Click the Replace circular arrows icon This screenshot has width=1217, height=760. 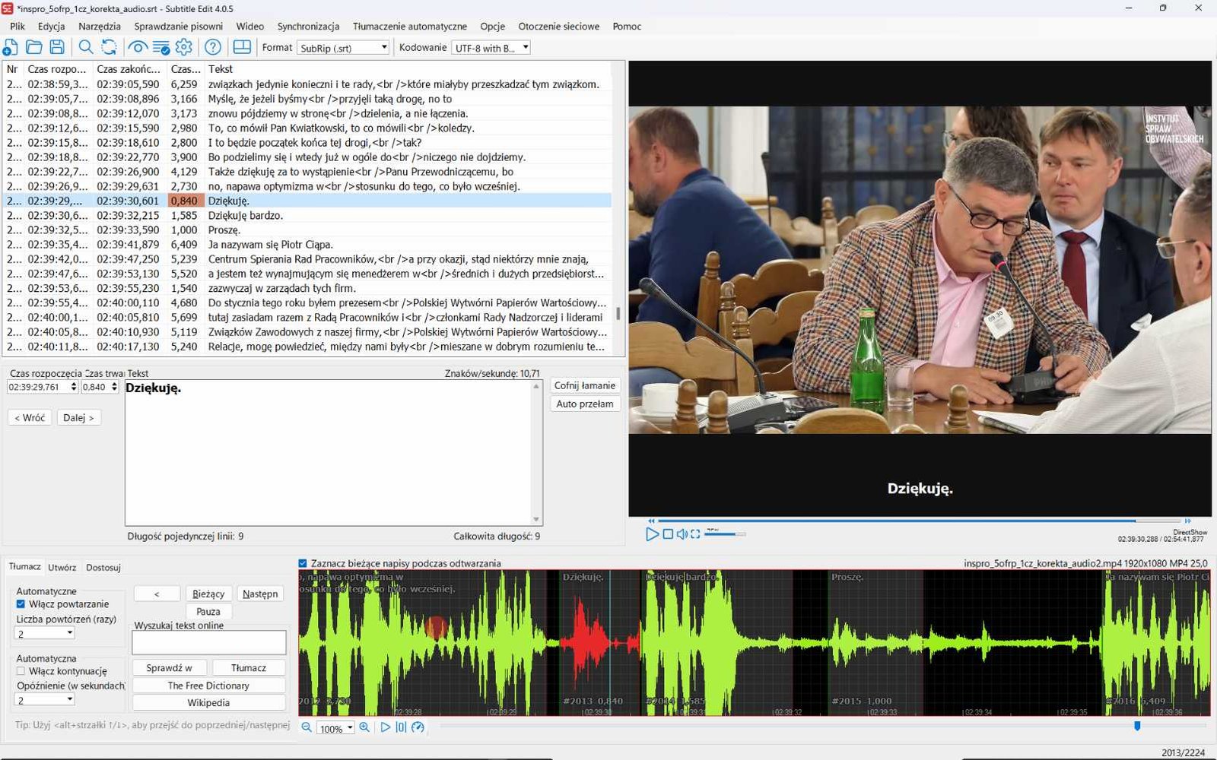pos(110,47)
